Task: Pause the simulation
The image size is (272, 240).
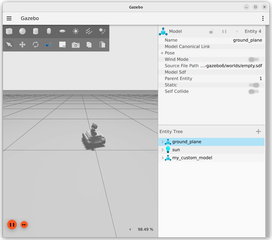Action: [12, 225]
